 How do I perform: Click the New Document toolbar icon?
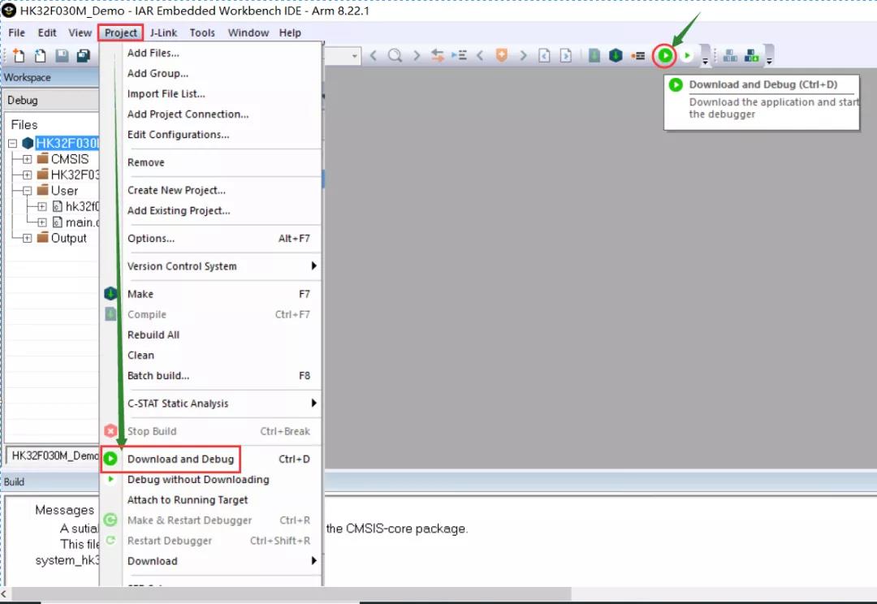click(19, 55)
